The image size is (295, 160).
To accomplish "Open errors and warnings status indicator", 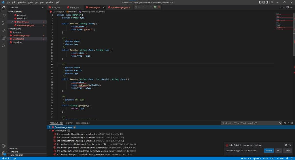I will click(7, 159).
